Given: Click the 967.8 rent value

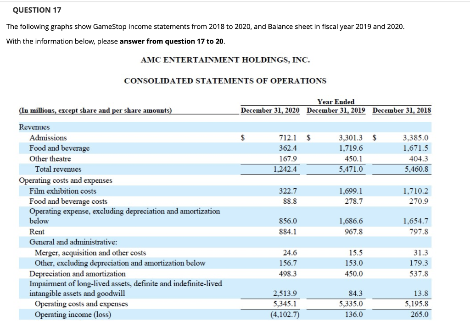Looking at the screenshot, I should click(x=353, y=232).
